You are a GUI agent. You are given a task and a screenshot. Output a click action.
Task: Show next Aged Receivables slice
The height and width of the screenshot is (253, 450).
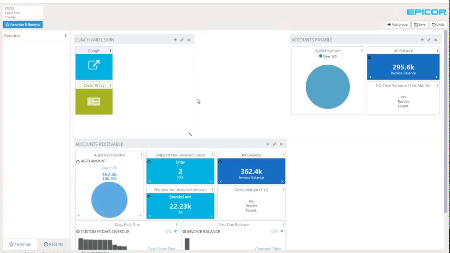tap(140, 215)
